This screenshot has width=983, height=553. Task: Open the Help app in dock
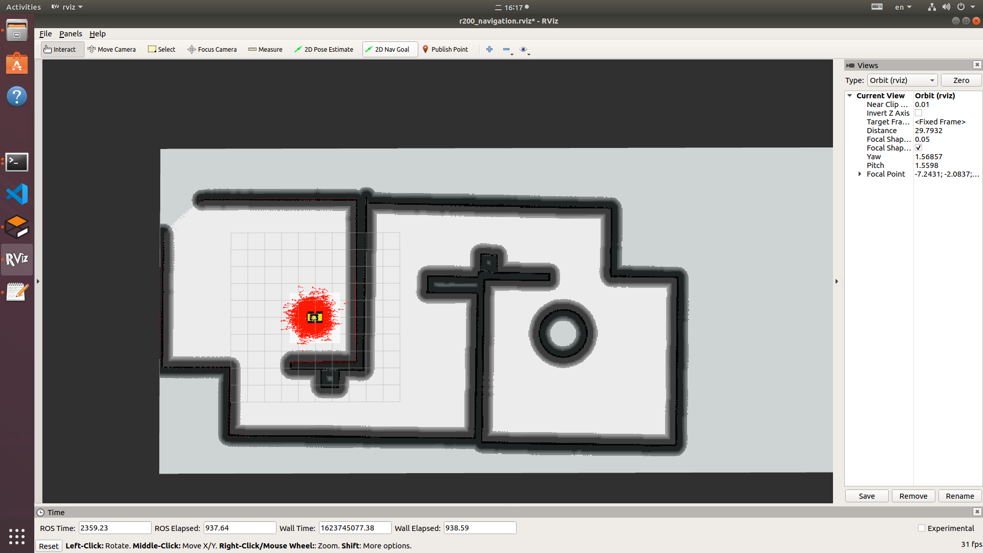click(x=17, y=96)
